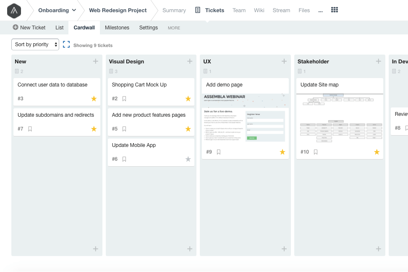This screenshot has width=408, height=272.
Task: Unstar Connect user data to database ticket
Action: [x=94, y=99]
